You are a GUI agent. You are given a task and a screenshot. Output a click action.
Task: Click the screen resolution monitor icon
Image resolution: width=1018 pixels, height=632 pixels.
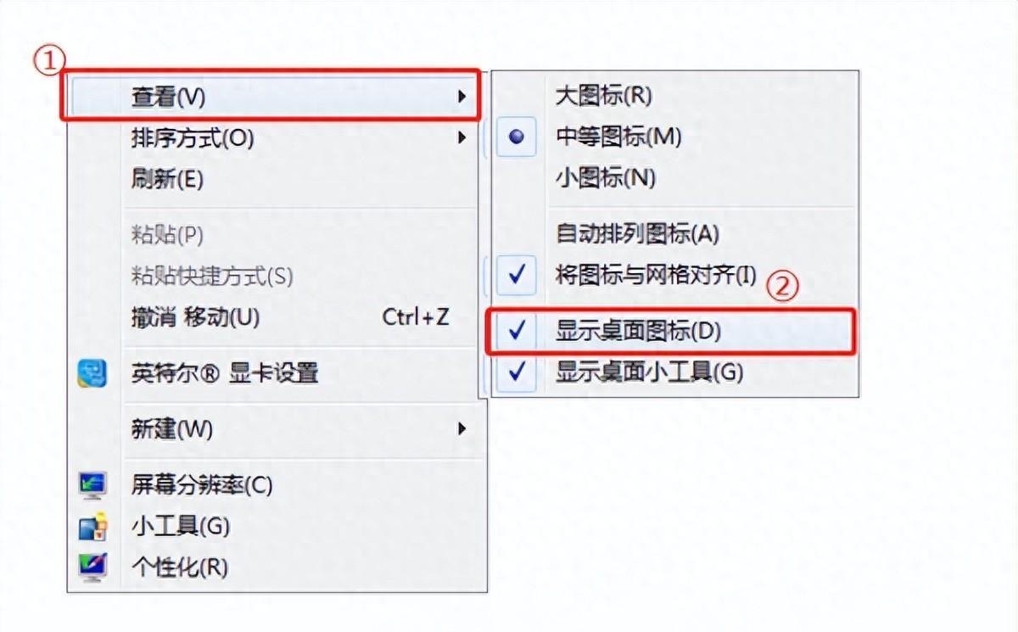tap(92, 485)
